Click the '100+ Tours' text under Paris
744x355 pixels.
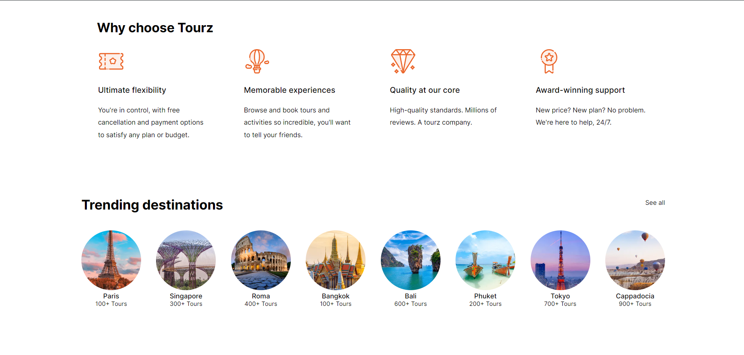[x=111, y=304]
